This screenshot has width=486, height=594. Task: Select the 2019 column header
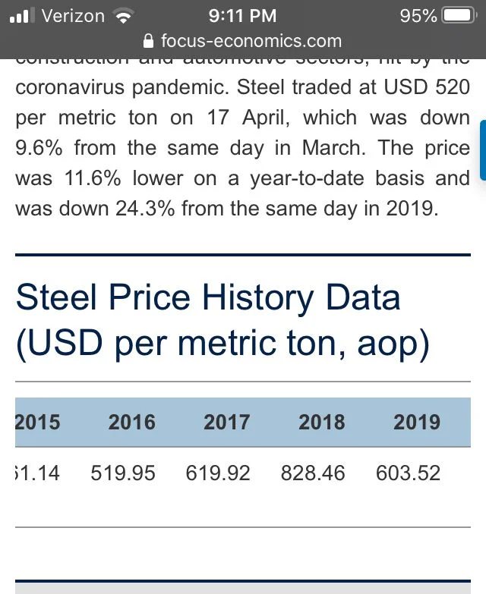pyautogui.click(x=417, y=422)
